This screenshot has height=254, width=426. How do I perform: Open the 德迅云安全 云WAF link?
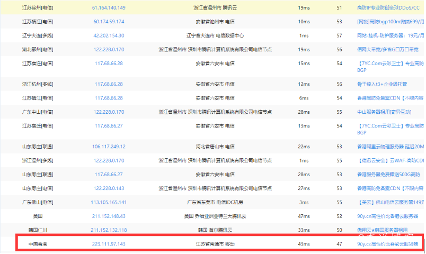click(x=391, y=160)
